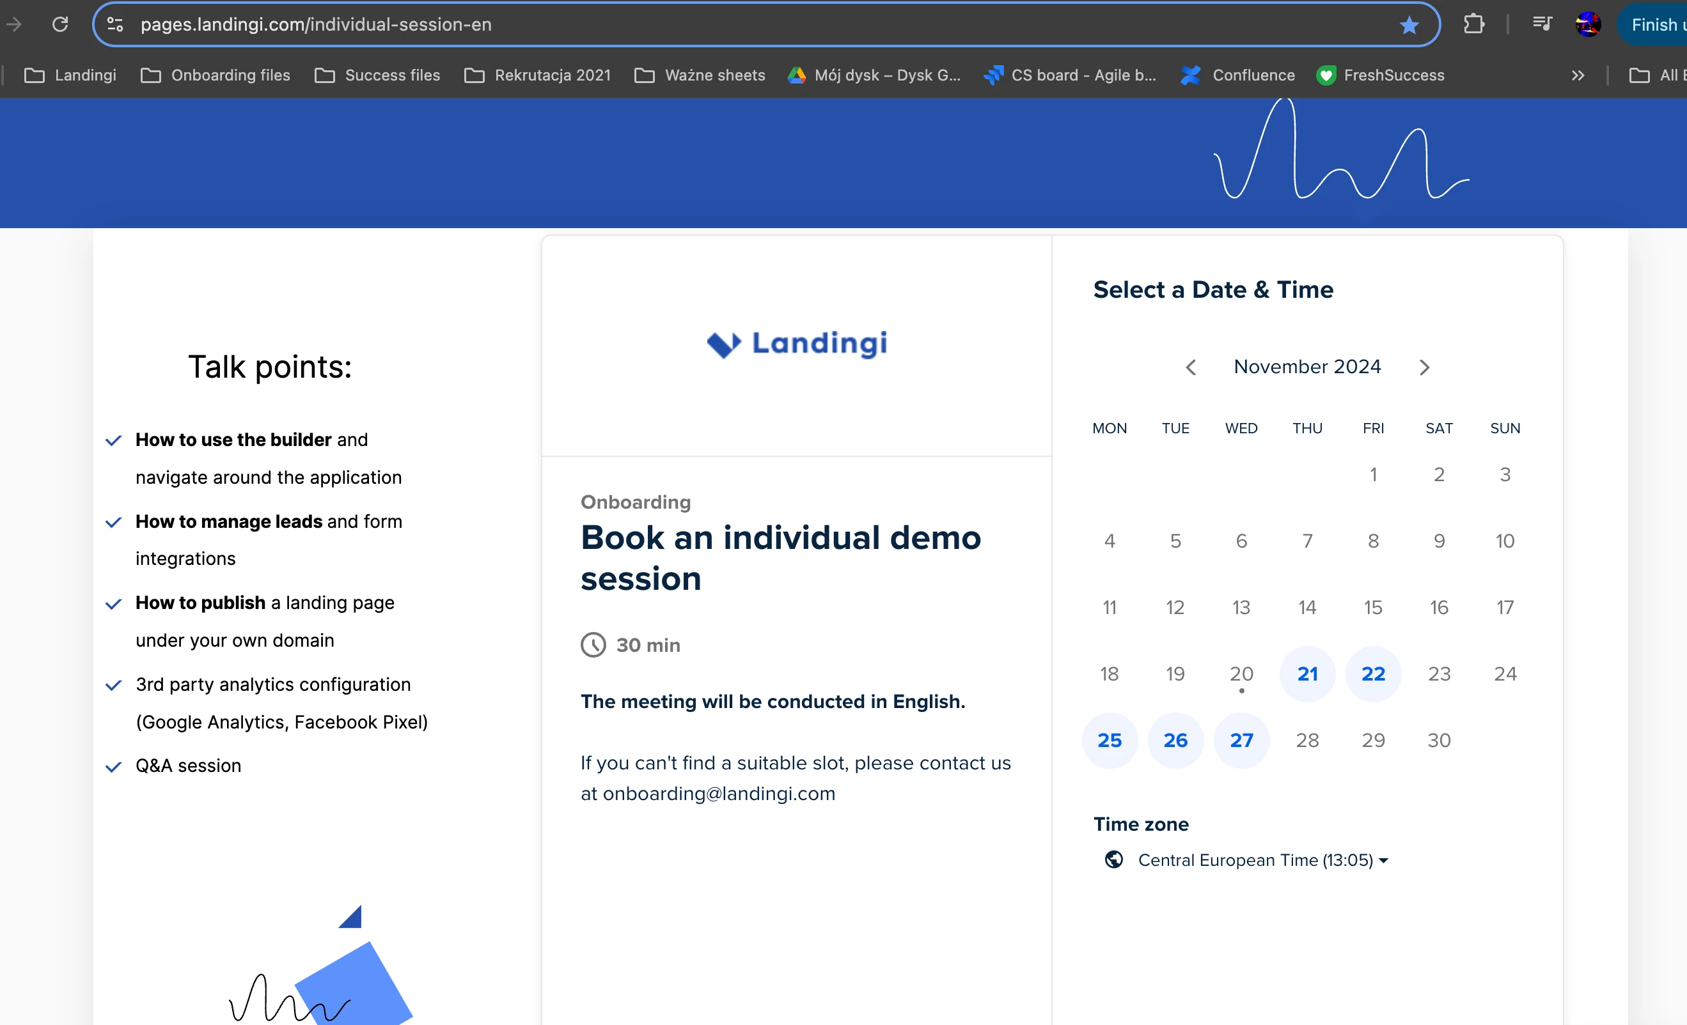This screenshot has height=1025, width=1687.
Task: Click the globe icon next to time zone
Action: click(1113, 859)
